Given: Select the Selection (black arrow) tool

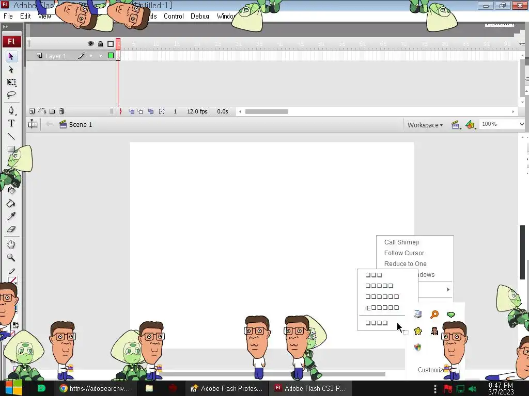Looking at the screenshot, I should click(11, 56).
